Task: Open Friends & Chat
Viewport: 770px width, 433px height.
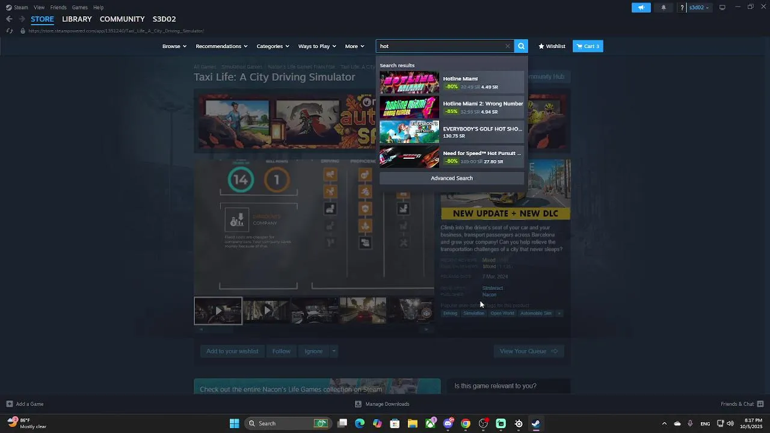Action: click(x=742, y=404)
